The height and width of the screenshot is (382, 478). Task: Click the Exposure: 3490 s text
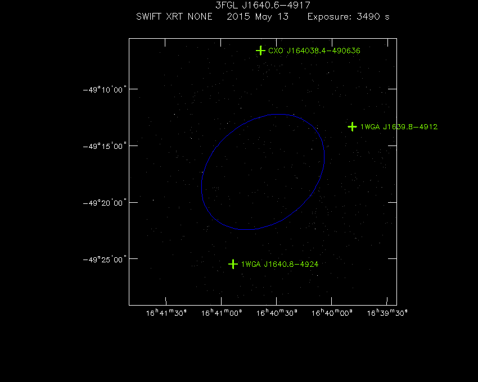click(349, 16)
